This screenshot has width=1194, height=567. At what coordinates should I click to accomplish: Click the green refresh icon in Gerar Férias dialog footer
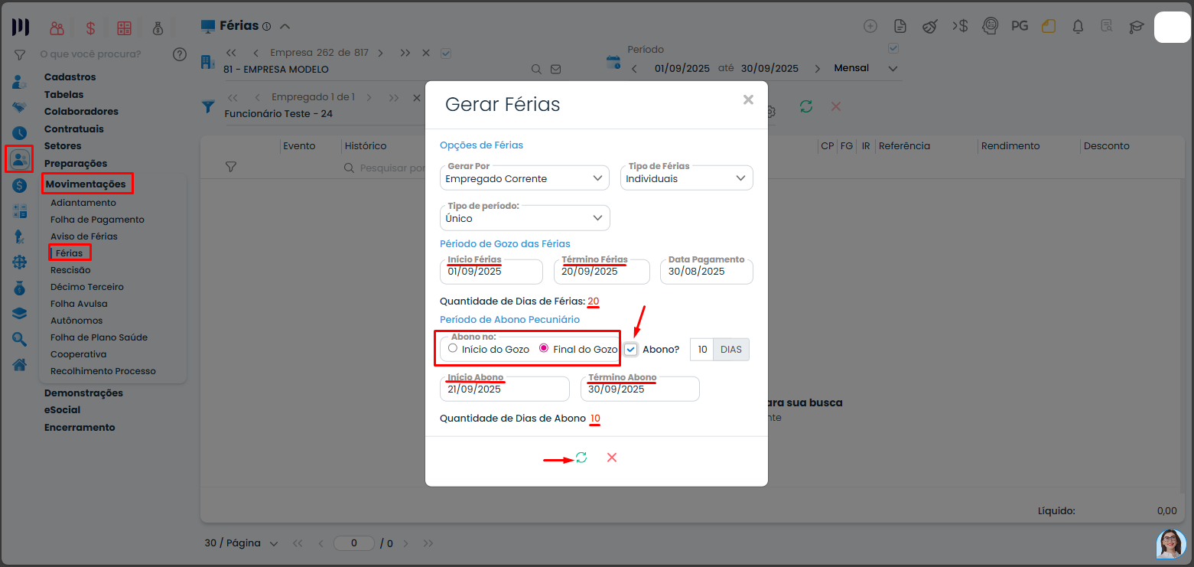tap(581, 458)
